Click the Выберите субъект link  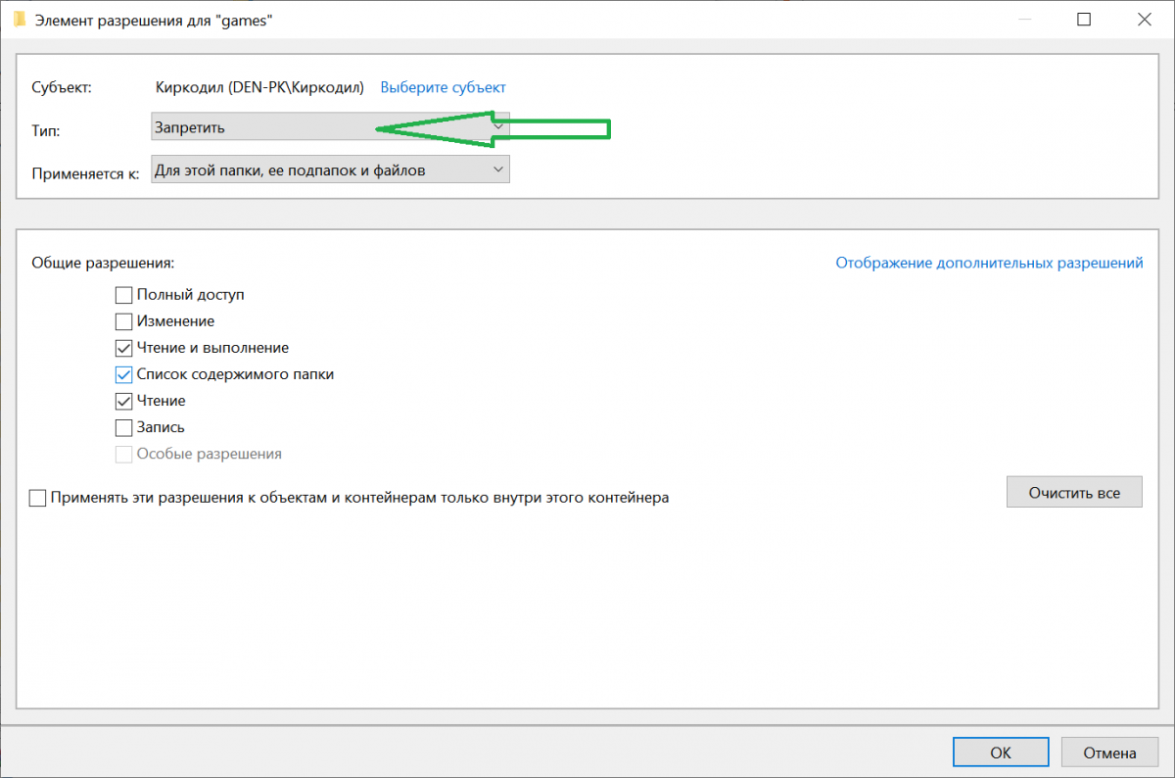(443, 87)
